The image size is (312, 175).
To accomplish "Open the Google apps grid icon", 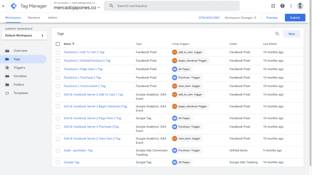I will 273,6.
